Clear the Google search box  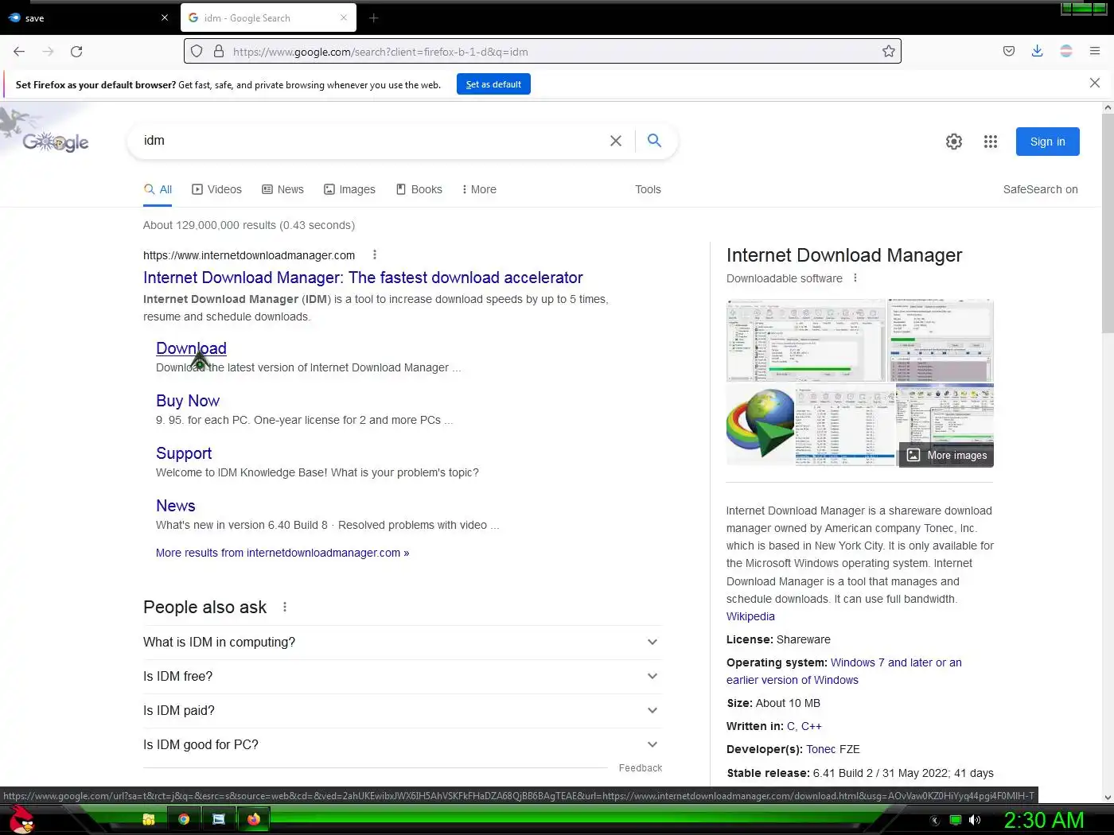pyautogui.click(x=616, y=141)
